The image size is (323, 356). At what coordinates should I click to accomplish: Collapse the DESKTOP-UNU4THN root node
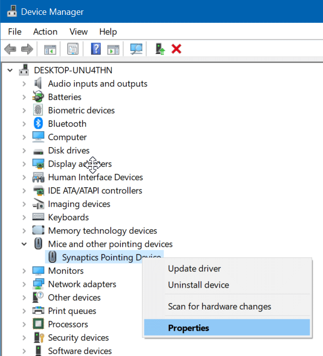pos(10,70)
